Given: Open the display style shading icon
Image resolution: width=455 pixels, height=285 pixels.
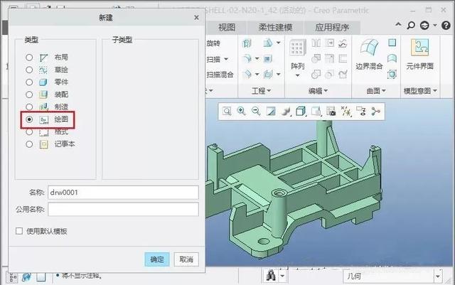Looking at the screenshot, I should click(286, 111).
